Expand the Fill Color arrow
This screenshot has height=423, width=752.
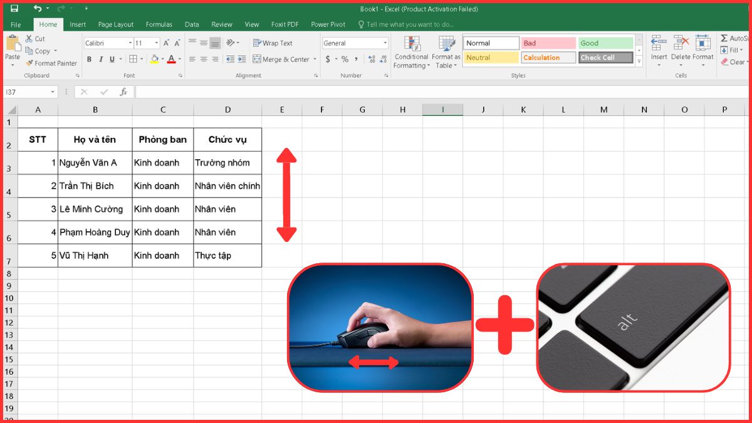(162, 60)
